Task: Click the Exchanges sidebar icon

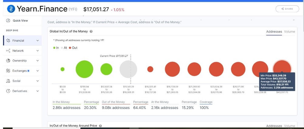Action: pos(8,71)
